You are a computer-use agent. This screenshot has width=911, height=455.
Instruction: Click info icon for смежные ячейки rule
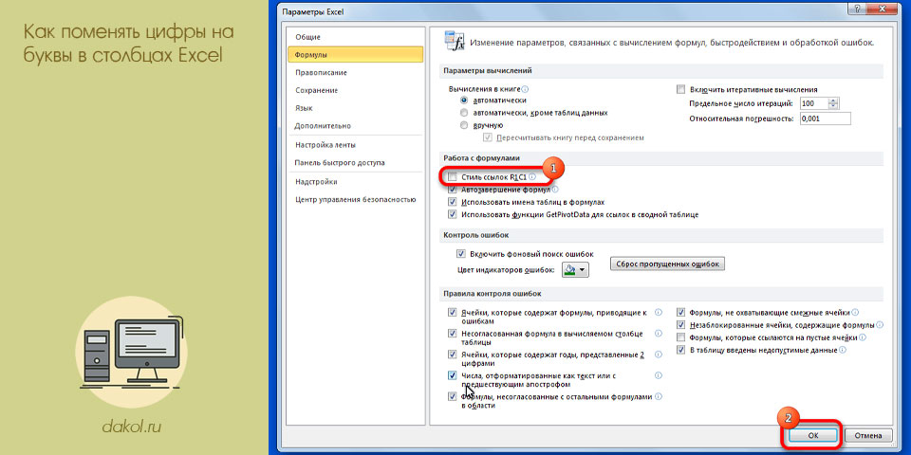click(x=855, y=312)
